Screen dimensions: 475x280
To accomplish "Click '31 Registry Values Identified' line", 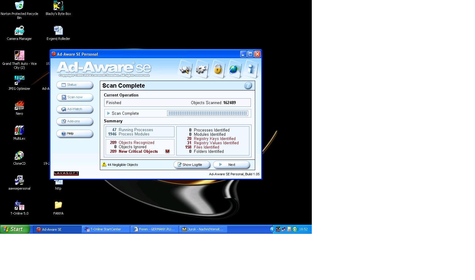I will (x=213, y=143).
